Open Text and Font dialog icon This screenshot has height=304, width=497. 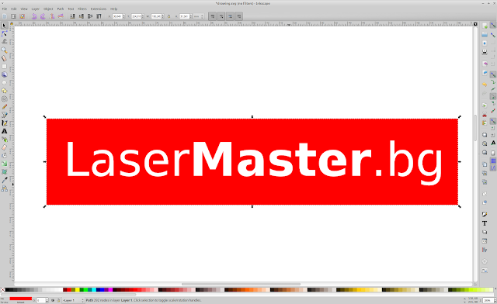[485, 223]
